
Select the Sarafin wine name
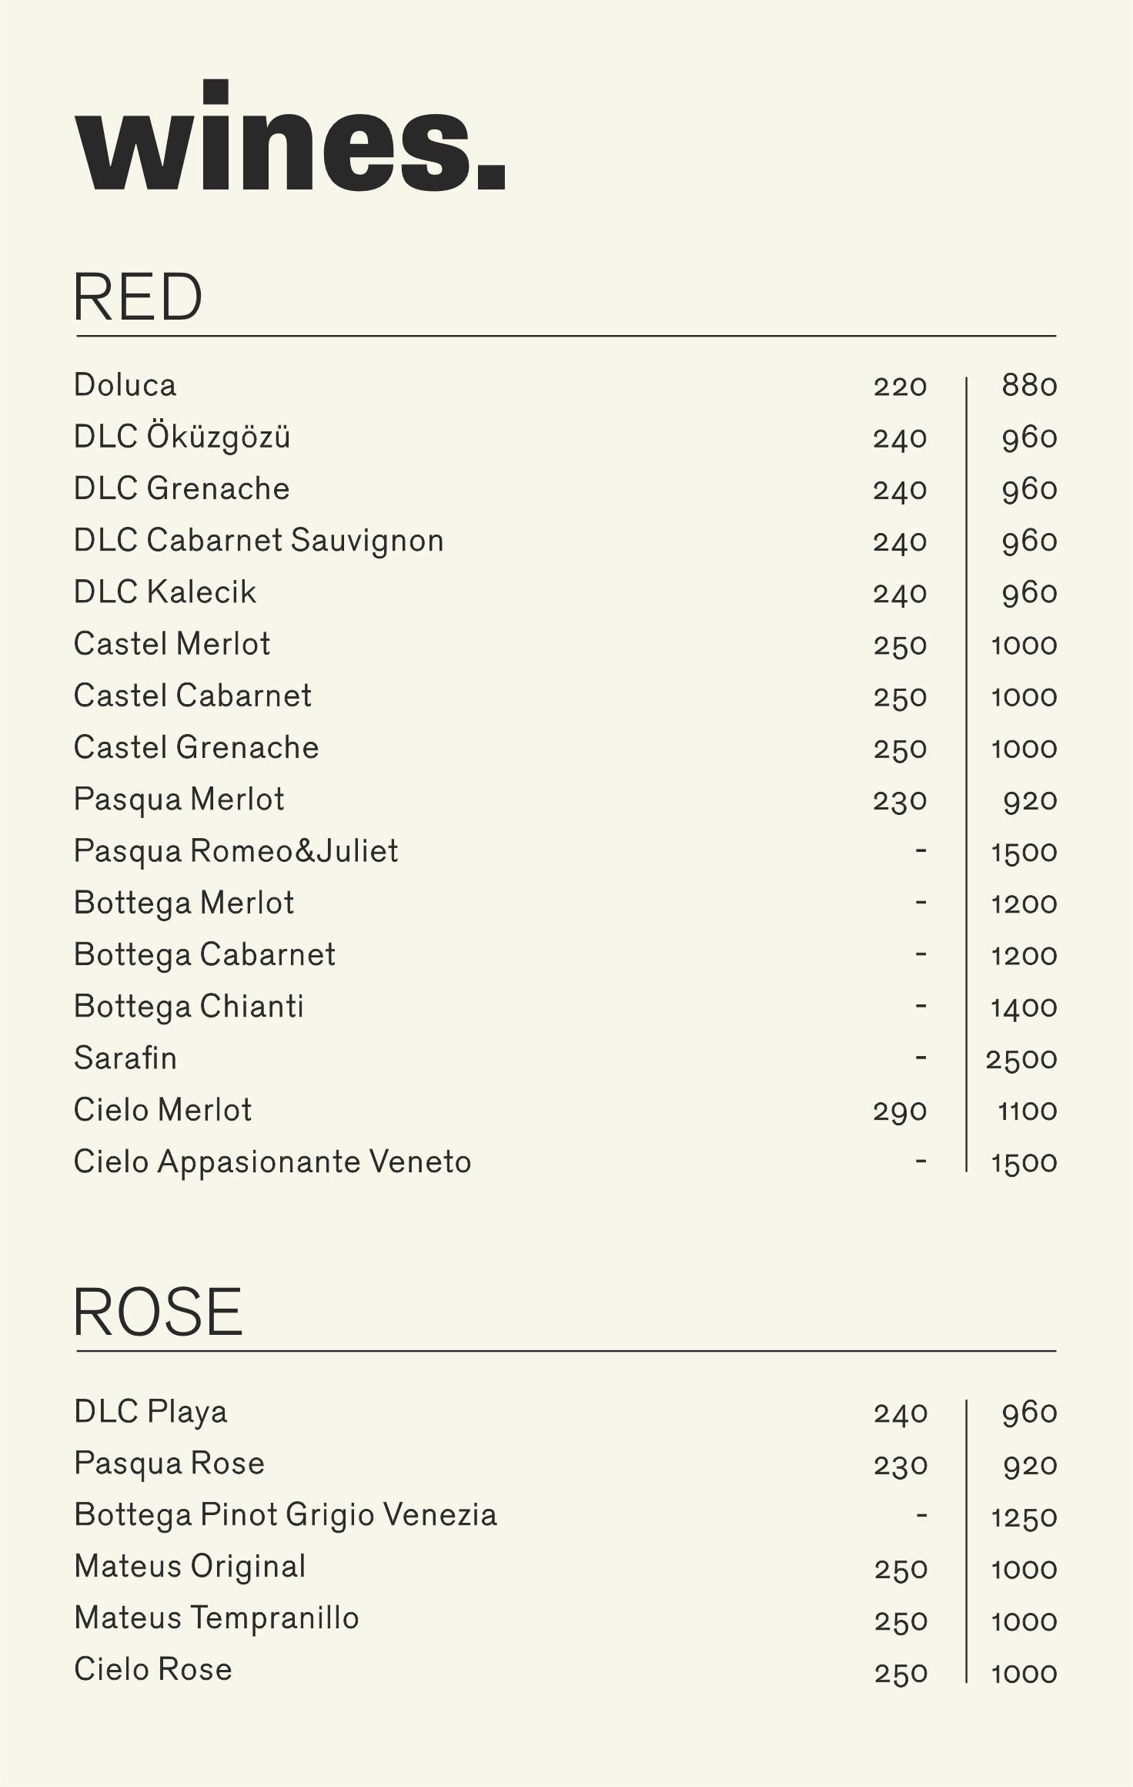coord(125,1058)
